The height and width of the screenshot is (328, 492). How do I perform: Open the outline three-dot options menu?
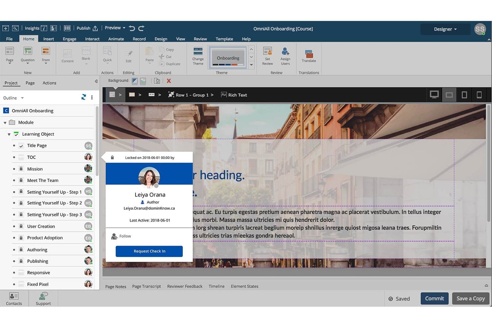point(92,97)
